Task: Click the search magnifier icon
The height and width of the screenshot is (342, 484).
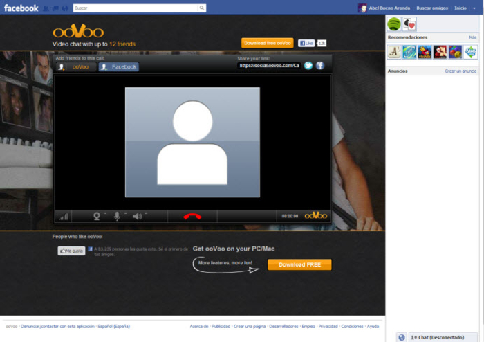Action: pos(202,8)
